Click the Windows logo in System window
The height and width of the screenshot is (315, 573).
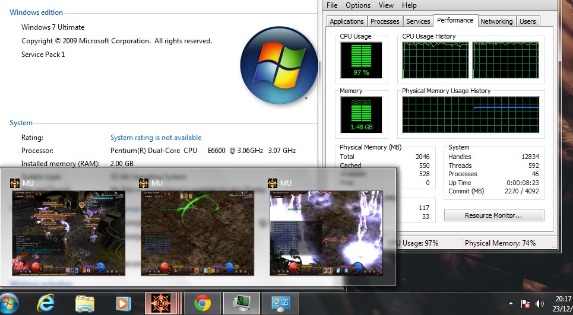(x=278, y=65)
